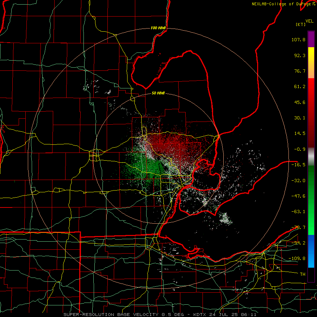Viewport: 317px width, 317px height.
Task: Click the -63.1 velocity scale value
Action: pos(298,212)
